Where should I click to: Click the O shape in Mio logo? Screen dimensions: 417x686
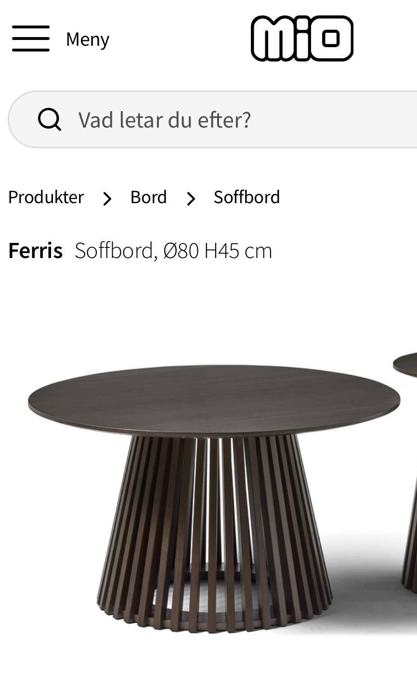pyautogui.click(x=331, y=39)
